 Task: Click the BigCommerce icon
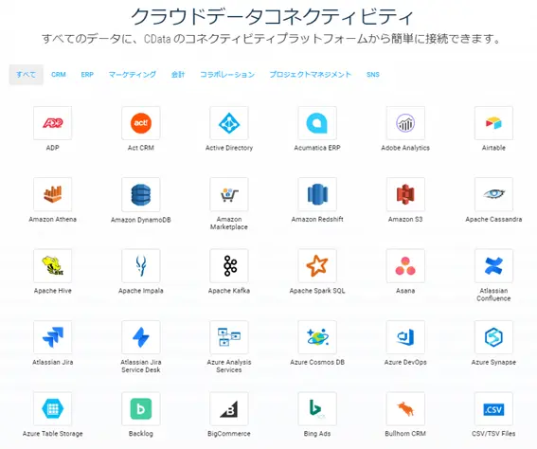coord(229,408)
